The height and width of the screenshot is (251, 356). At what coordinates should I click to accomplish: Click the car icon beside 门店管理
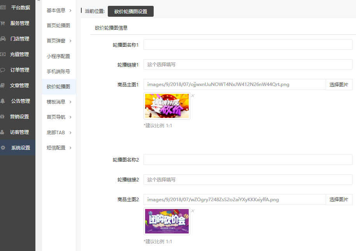tap(3, 39)
